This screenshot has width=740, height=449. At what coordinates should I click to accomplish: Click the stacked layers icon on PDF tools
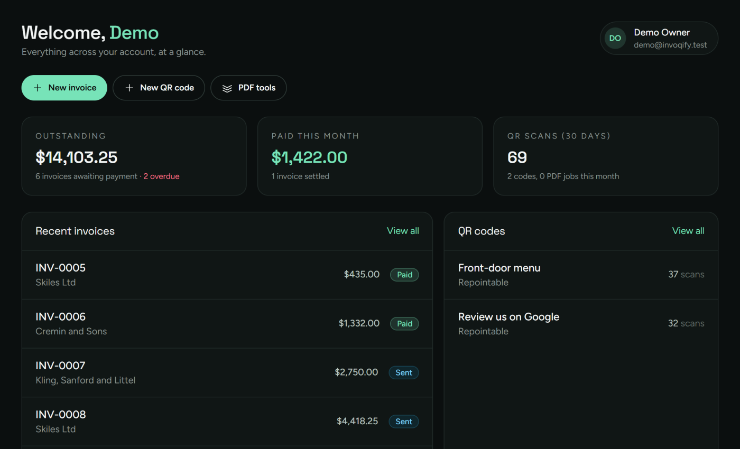coord(227,88)
